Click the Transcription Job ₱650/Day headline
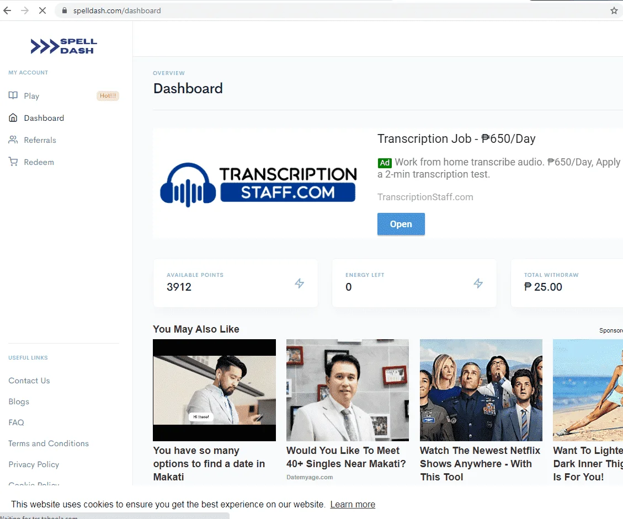 pyautogui.click(x=456, y=138)
